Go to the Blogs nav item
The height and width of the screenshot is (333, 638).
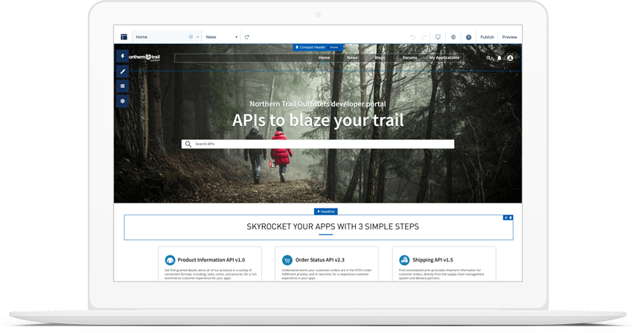coord(380,58)
